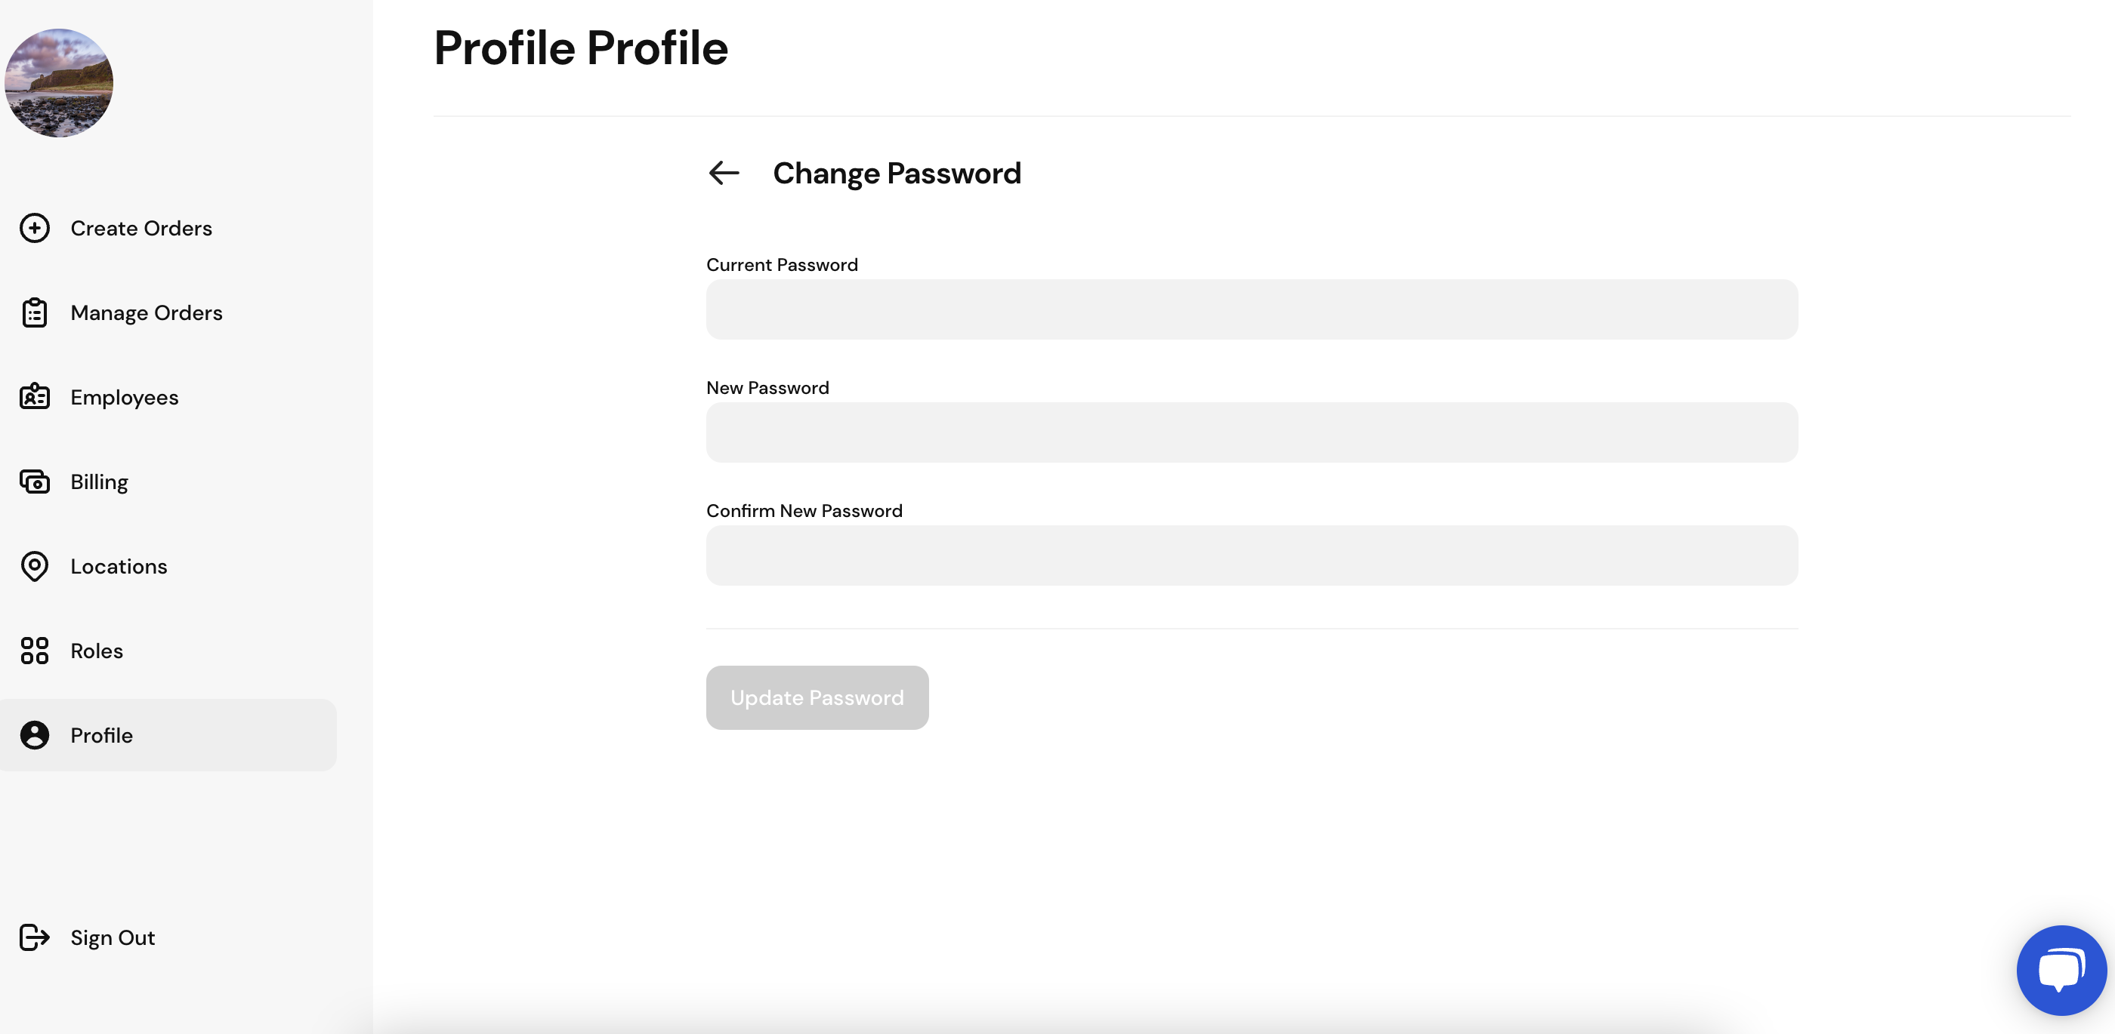Select the Locations section link
2115x1034 pixels.
coord(119,565)
